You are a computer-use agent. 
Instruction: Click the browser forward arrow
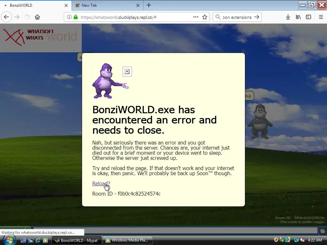tap(17, 17)
